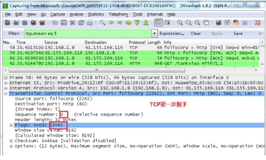This screenshot has height=160, width=266.
Task: Select packet 59 SYN, ACK row
Action: (x=131, y=53)
